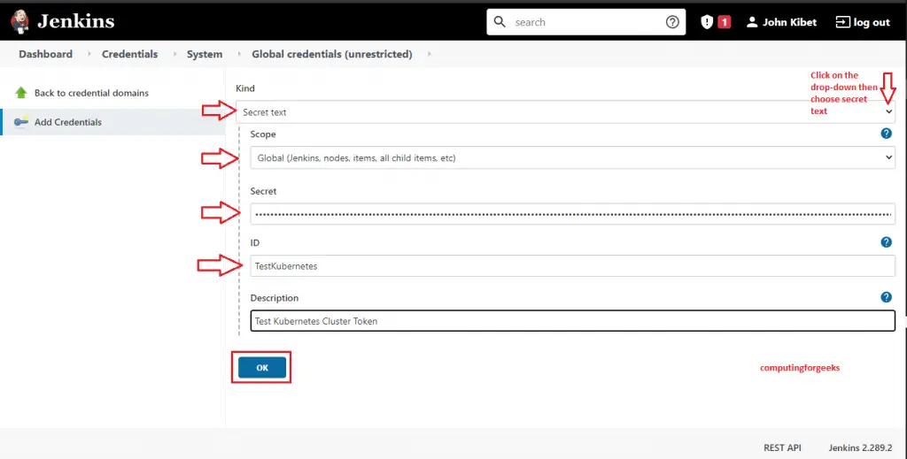
Task: Open the Global credentials (unrestricted) breadcrumb
Action: 332,54
